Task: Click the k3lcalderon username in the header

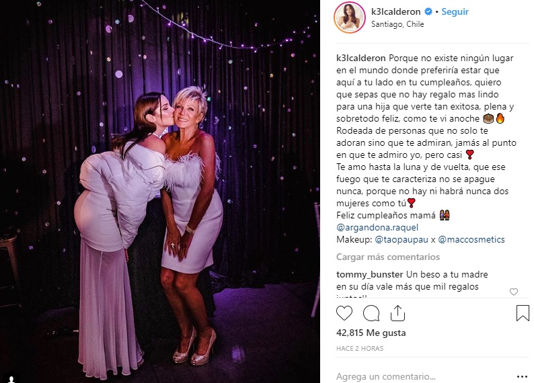Action: point(395,11)
